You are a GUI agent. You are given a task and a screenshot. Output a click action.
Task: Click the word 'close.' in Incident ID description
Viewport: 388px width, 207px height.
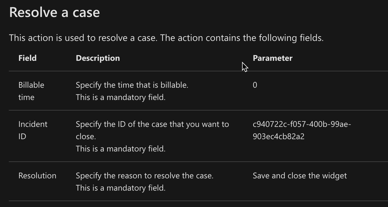click(x=86, y=137)
